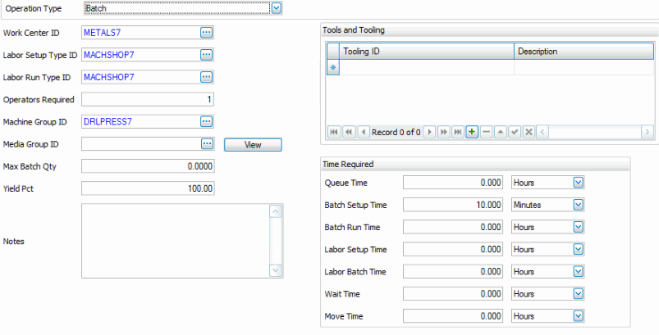Expand the Operation Type dropdown
The width and height of the screenshot is (659, 335).
[x=277, y=8]
